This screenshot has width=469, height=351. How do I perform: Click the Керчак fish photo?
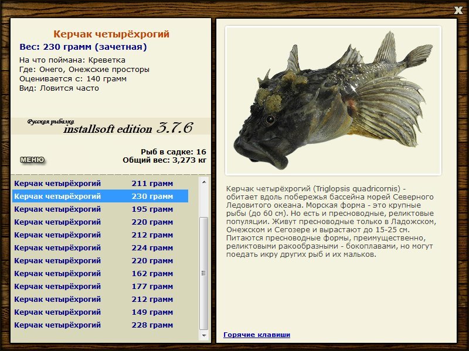[x=333, y=101]
